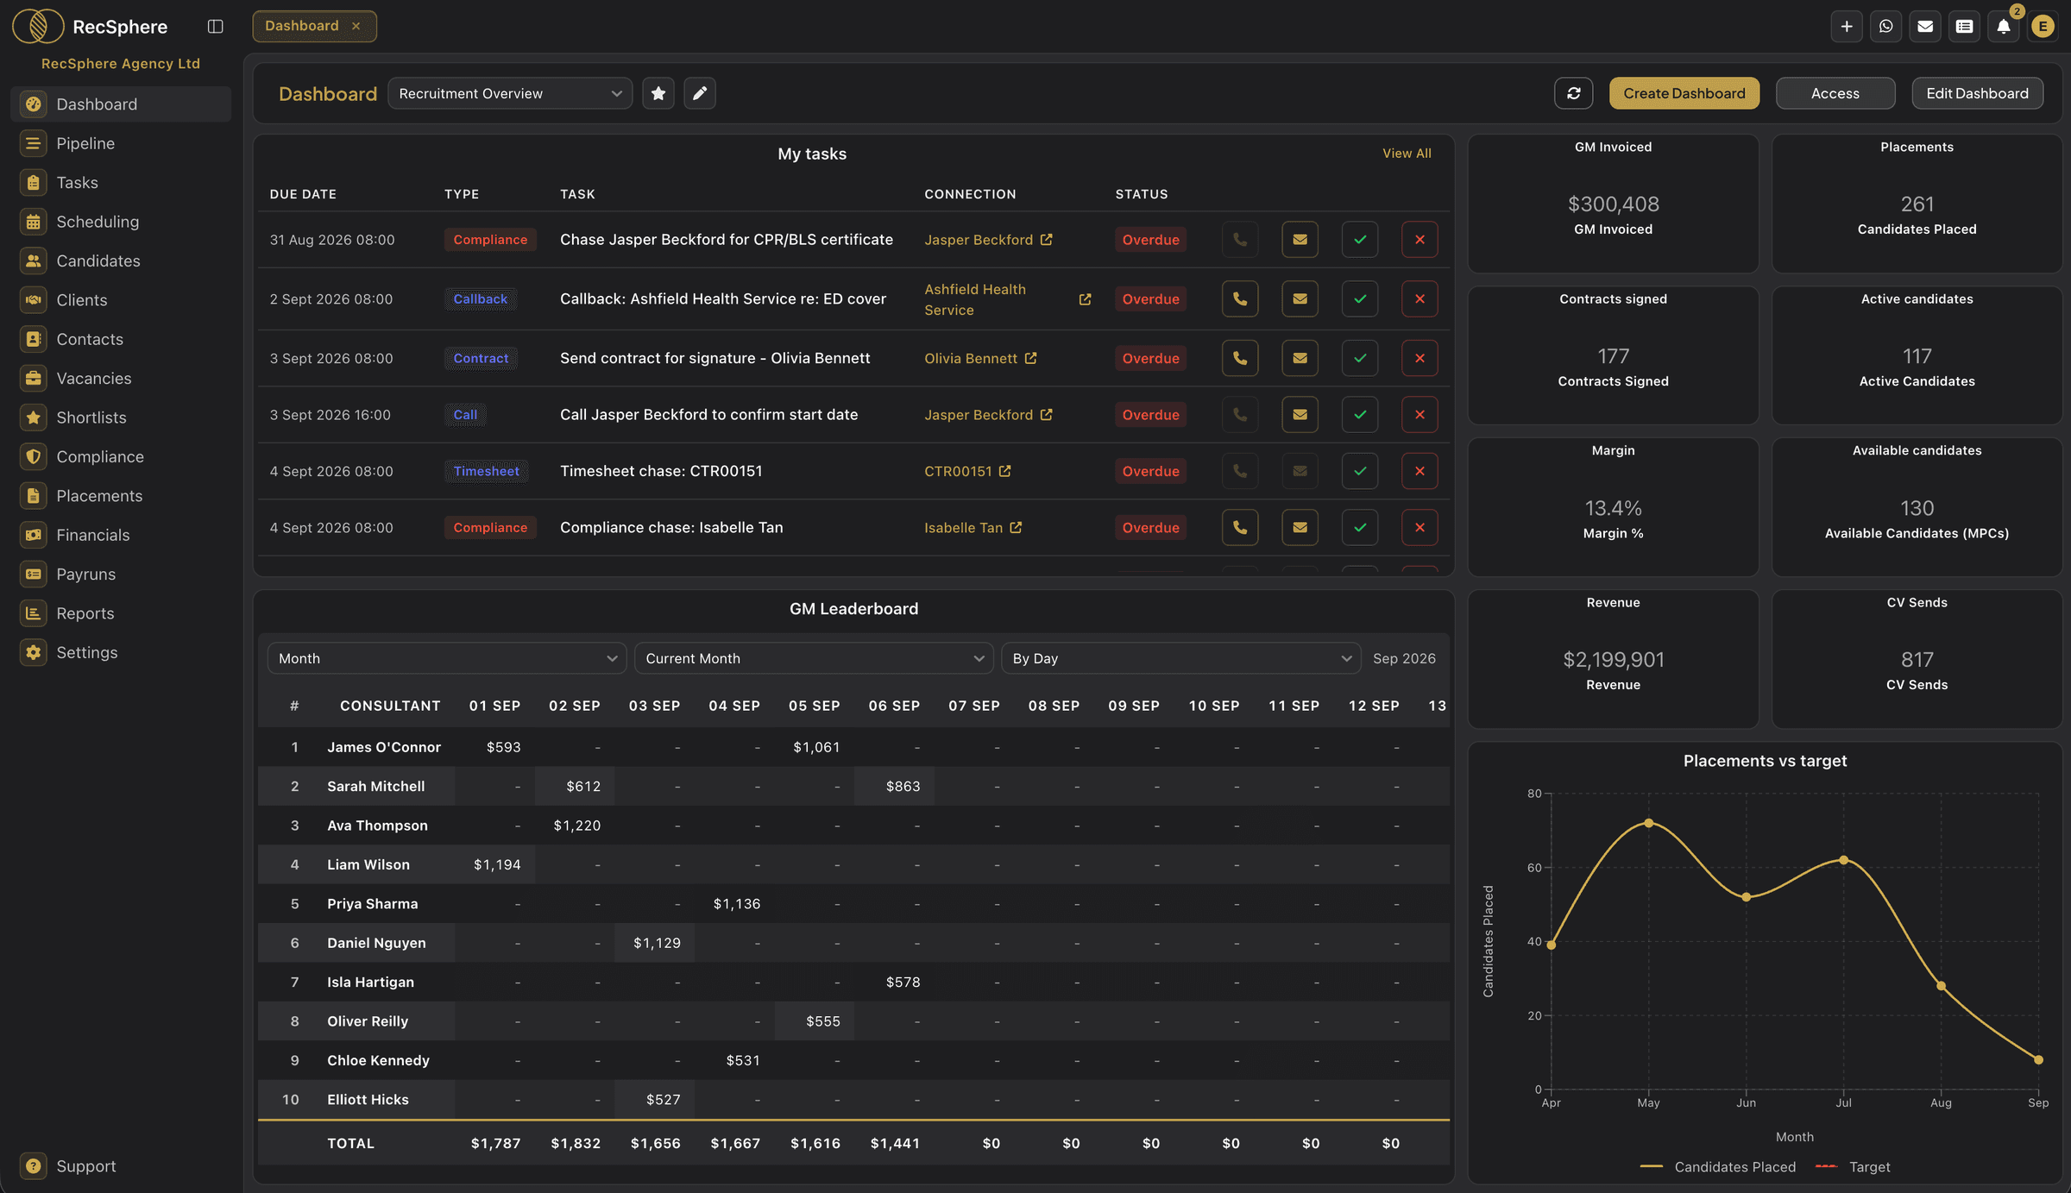2071x1193 pixels.
Task: Click Create Dashboard button
Action: (1684, 93)
